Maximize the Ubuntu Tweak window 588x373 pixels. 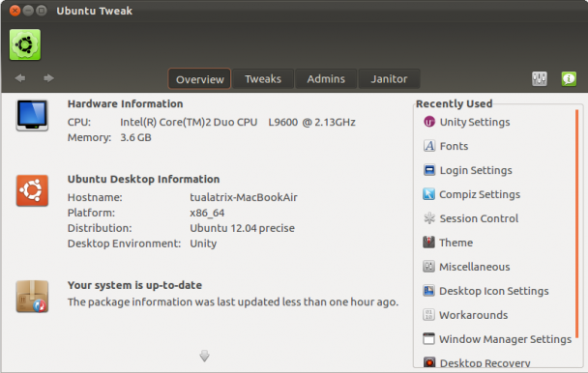pyautogui.click(x=42, y=11)
